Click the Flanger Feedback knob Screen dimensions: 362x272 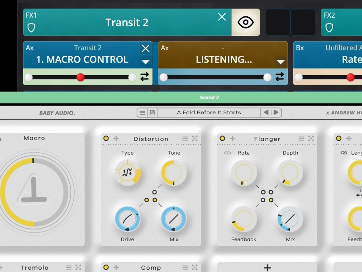[244, 219]
